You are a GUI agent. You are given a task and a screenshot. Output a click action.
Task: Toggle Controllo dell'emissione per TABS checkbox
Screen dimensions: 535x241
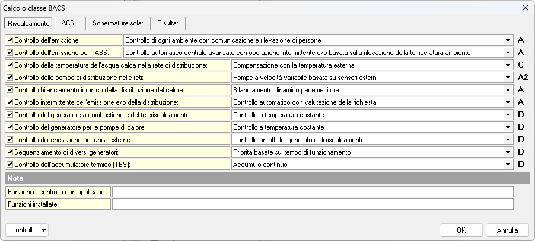[9, 53]
